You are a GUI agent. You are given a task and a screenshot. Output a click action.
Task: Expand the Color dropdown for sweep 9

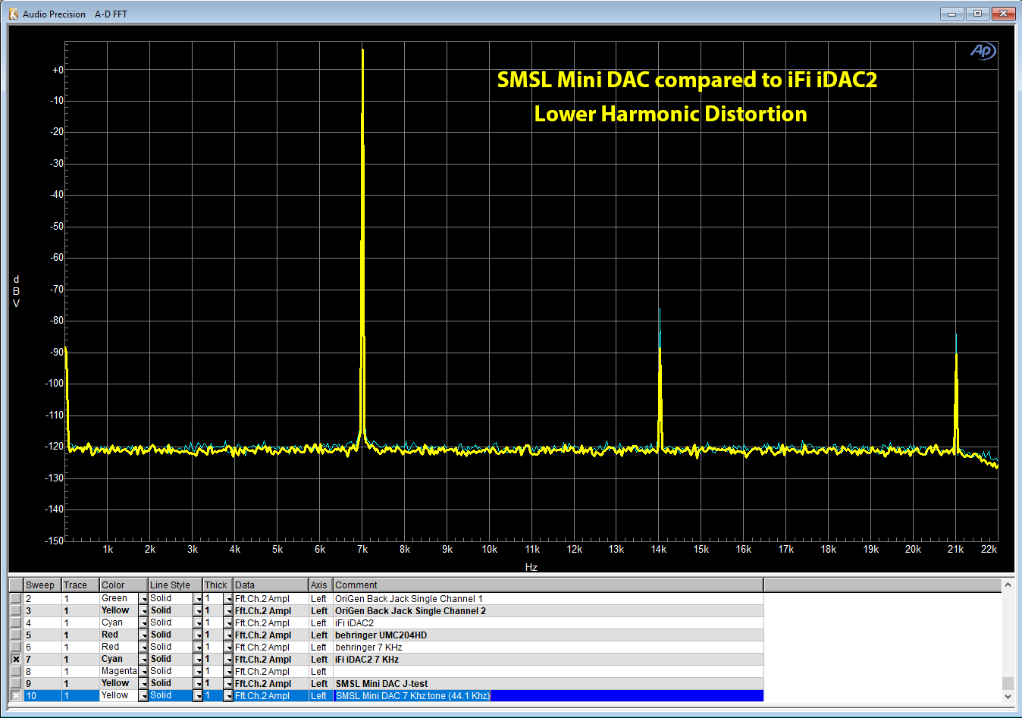[143, 684]
